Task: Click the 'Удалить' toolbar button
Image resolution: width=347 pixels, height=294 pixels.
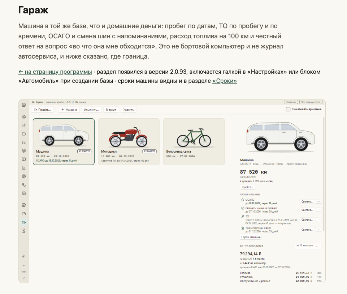Action: click(129, 110)
